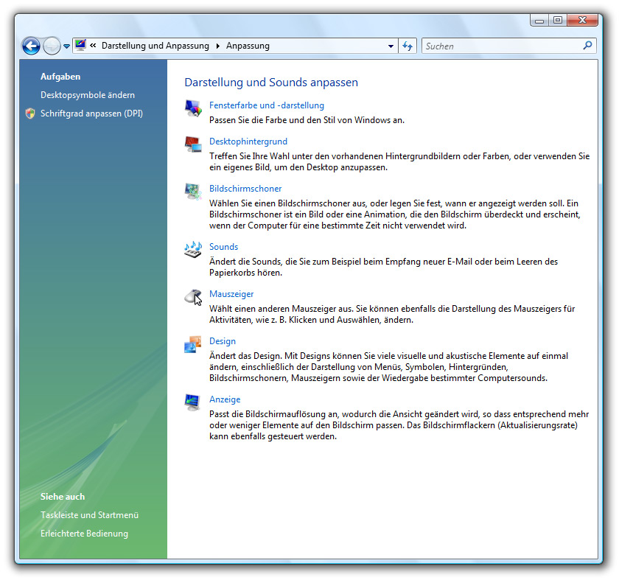
Task: Click the Desktophintergrund icon
Action: pyautogui.click(x=193, y=144)
